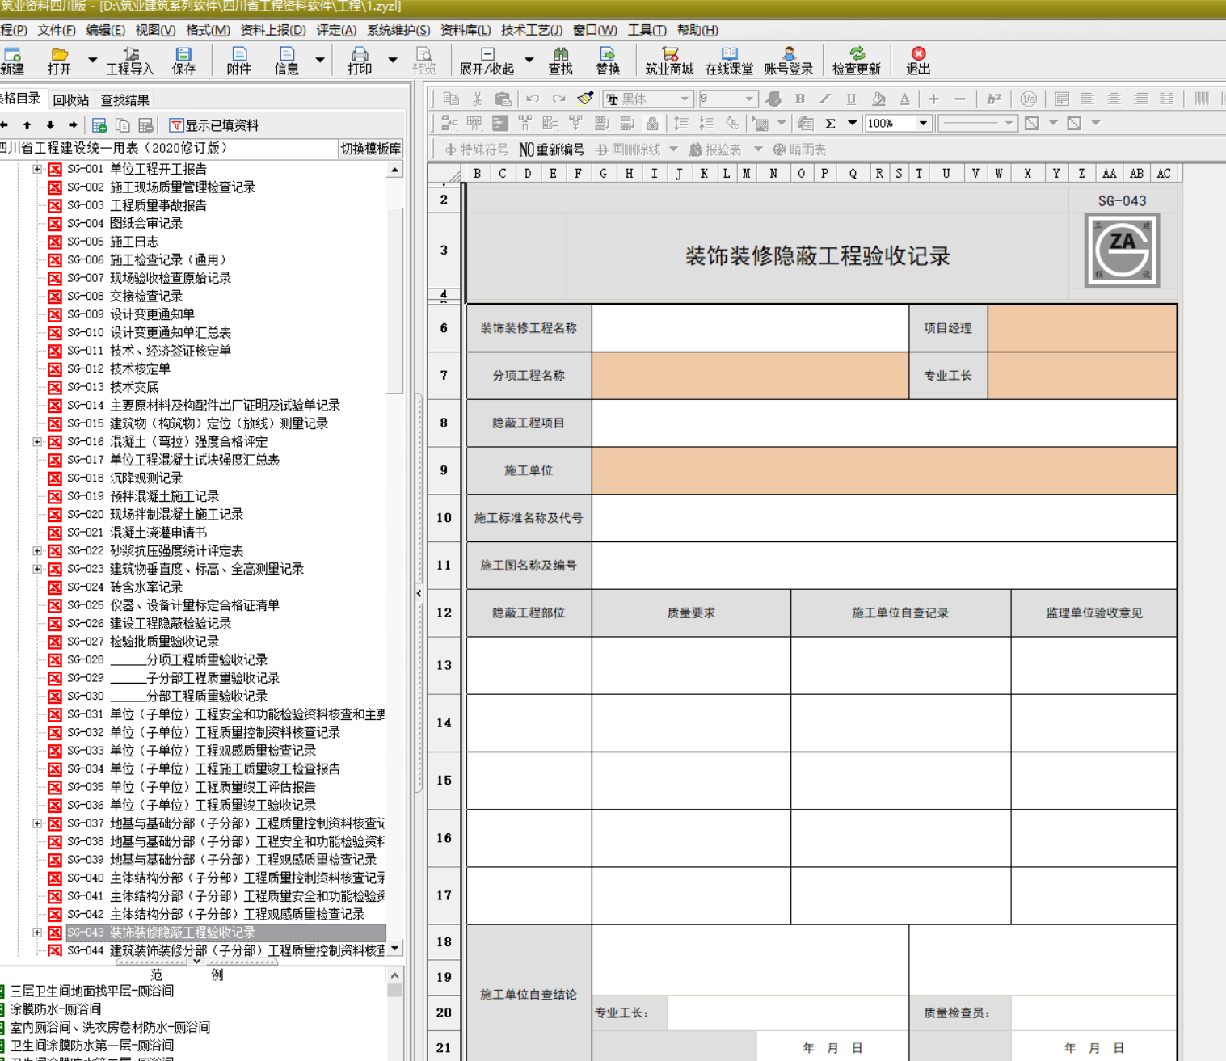
Task: Open the 视图(V) menu
Action: [155, 30]
